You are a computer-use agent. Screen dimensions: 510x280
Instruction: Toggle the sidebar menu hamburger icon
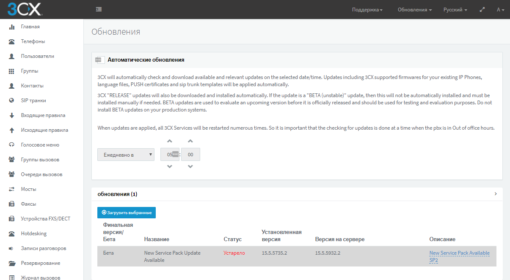[x=99, y=9]
